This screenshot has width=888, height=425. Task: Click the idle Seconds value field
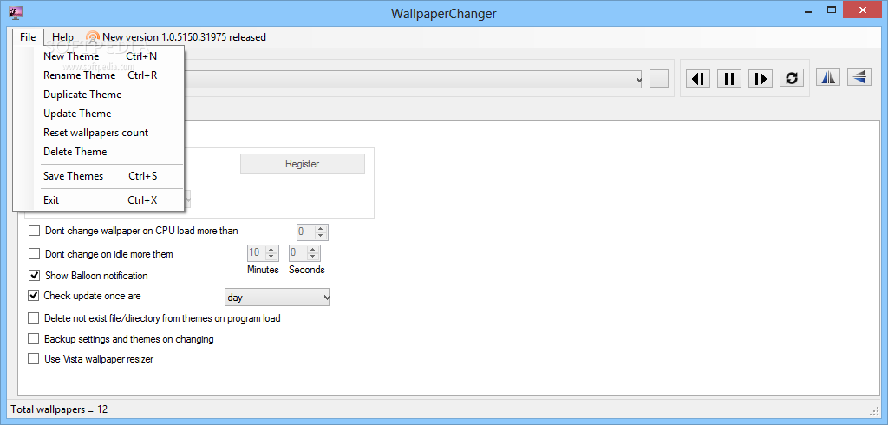(x=297, y=252)
